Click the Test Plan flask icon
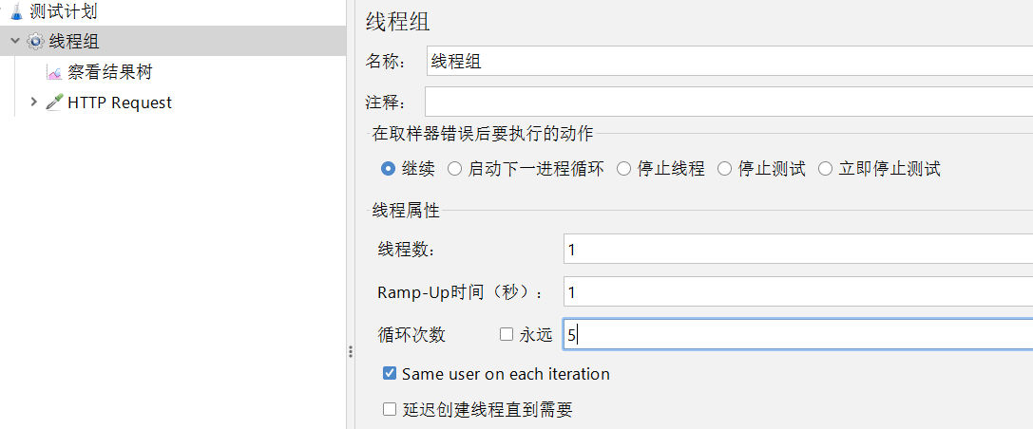 (16, 11)
